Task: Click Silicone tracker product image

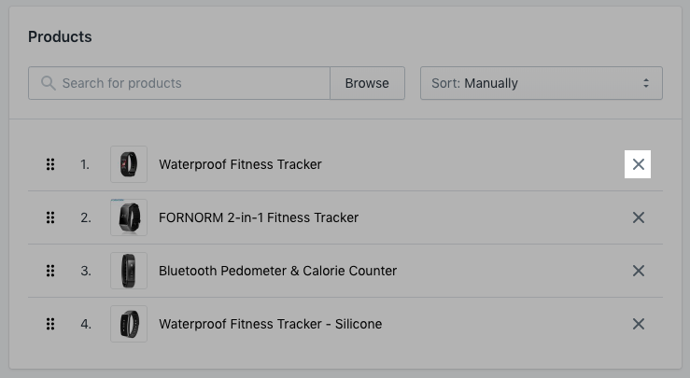Action: (x=128, y=324)
